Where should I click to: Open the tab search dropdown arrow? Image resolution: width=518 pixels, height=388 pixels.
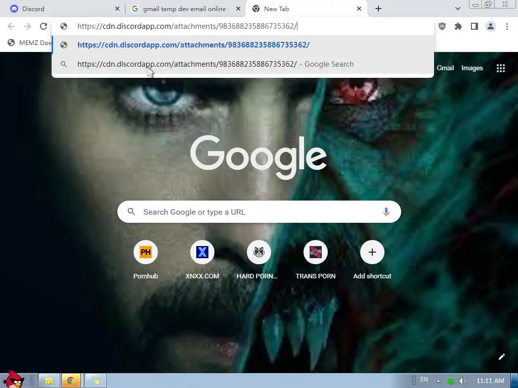[x=457, y=9]
